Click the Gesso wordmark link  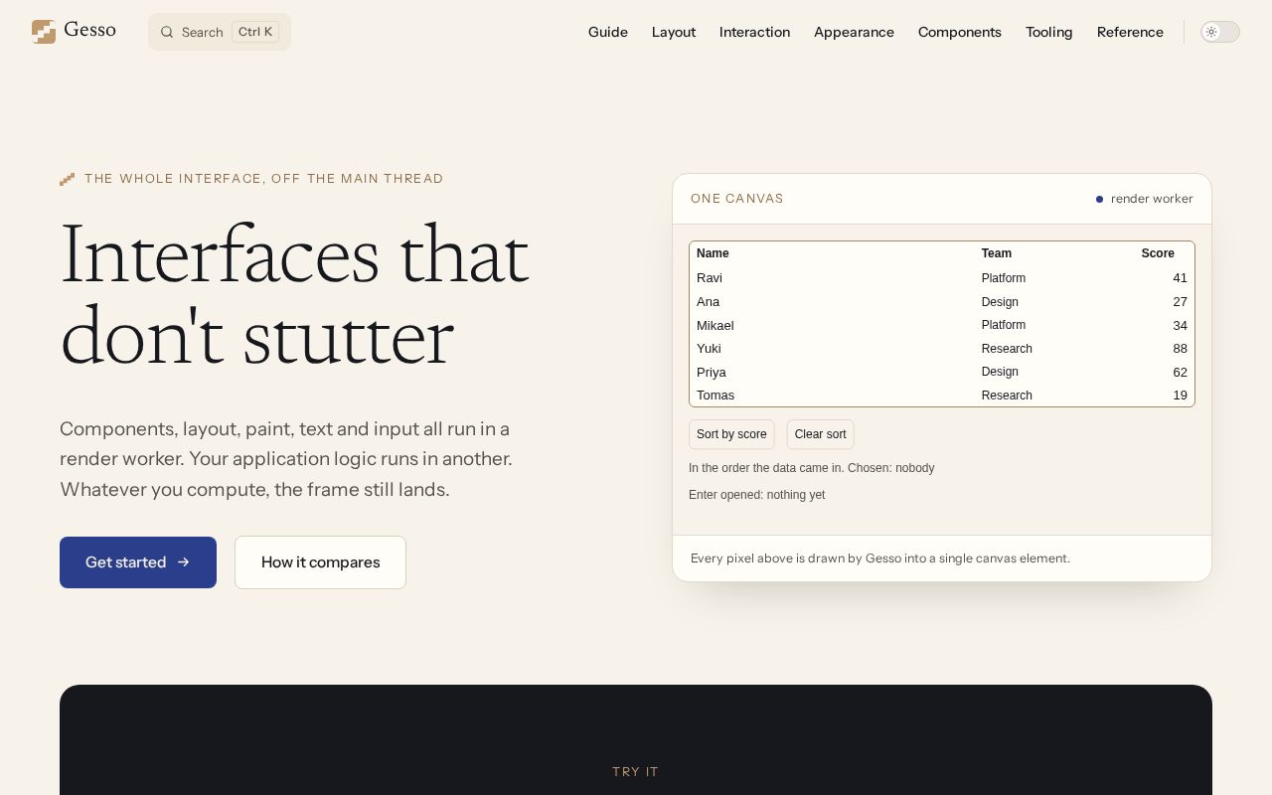89,31
